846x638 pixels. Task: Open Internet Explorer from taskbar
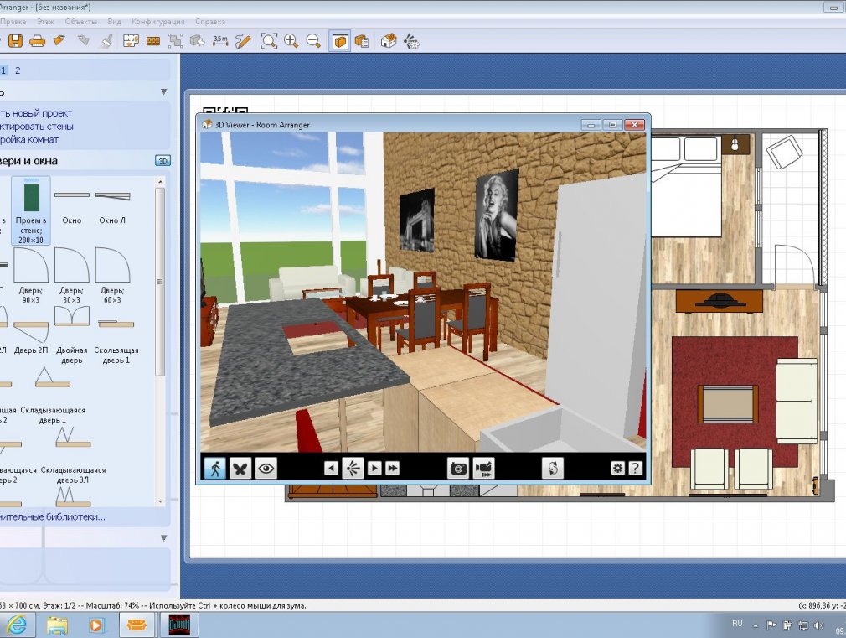17,625
